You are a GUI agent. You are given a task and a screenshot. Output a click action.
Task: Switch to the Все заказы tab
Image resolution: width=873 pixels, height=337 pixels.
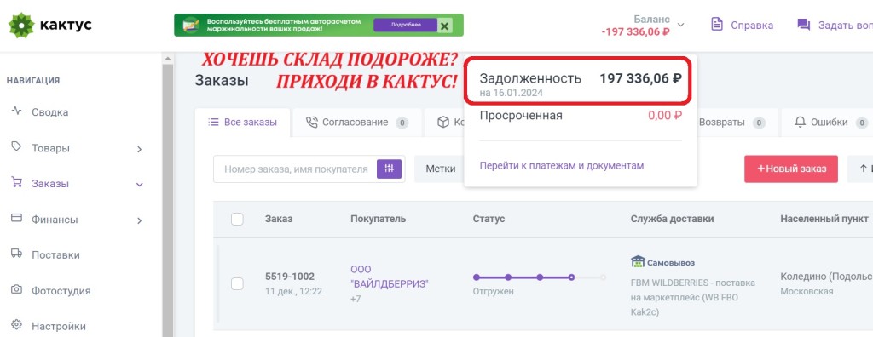click(x=243, y=123)
